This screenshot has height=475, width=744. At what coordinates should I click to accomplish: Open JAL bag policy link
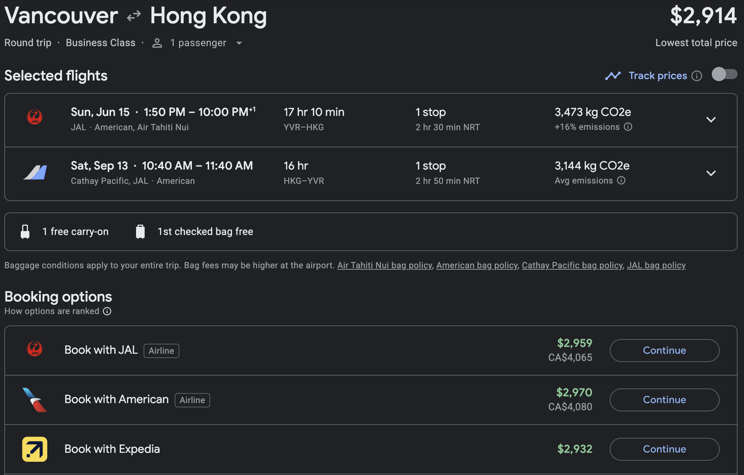[656, 265]
